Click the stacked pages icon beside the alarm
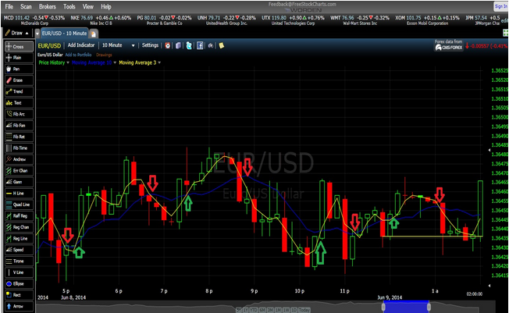509x313 pixels. [x=178, y=45]
